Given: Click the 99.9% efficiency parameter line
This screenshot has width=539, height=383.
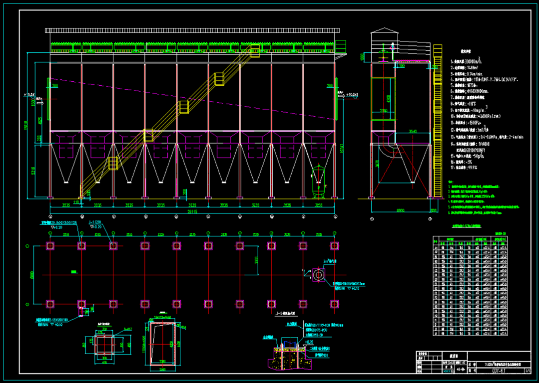Looking at the screenshot, I should [464, 168].
